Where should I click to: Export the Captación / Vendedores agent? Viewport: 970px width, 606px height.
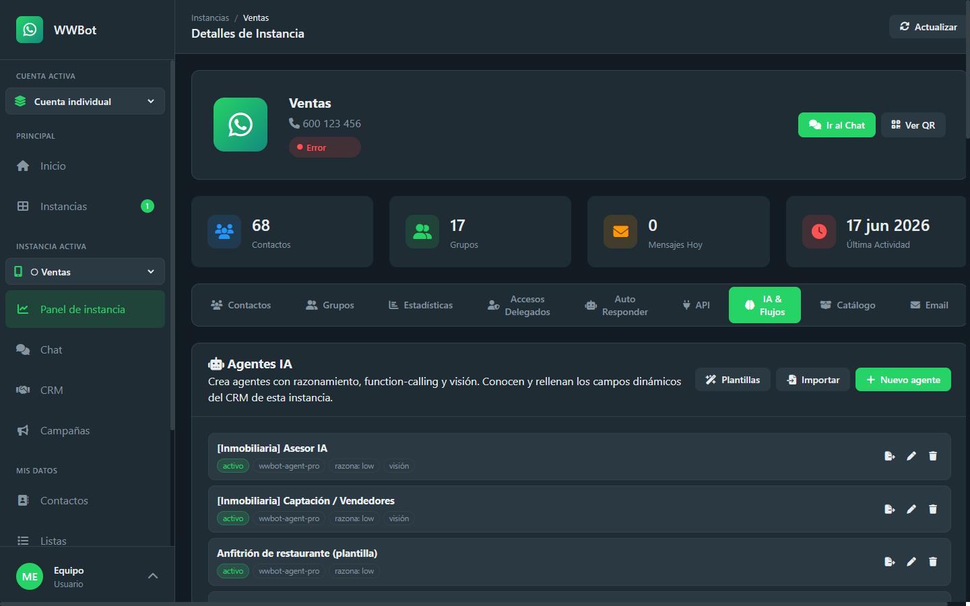point(890,509)
